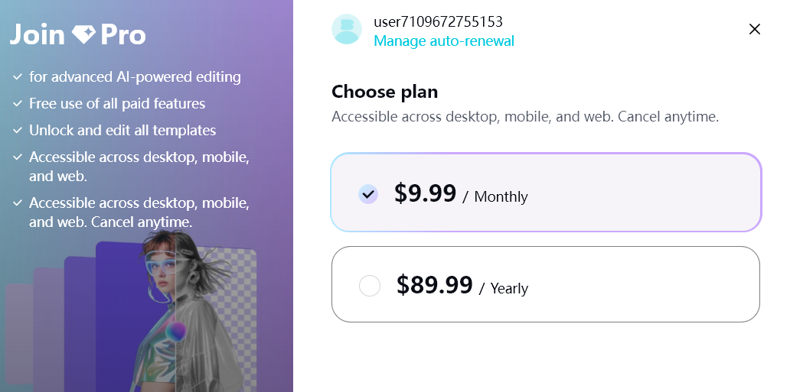Click the checkmark beside AI-powered editing
Viewport: 790px width, 392px height.
pyautogui.click(x=18, y=77)
